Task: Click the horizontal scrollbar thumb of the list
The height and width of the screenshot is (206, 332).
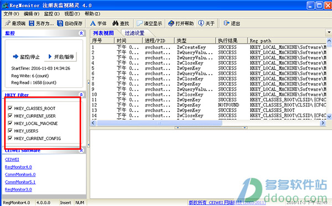Action: 159,123
